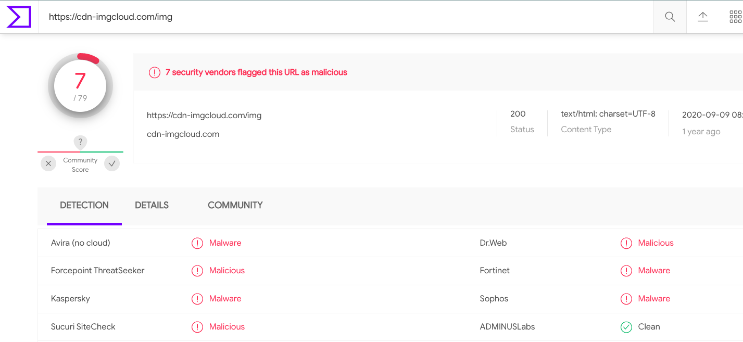Image resolution: width=743 pixels, height=342 pixels.
Task: Click the upload file arrow icon
Action: pos(703,17)
